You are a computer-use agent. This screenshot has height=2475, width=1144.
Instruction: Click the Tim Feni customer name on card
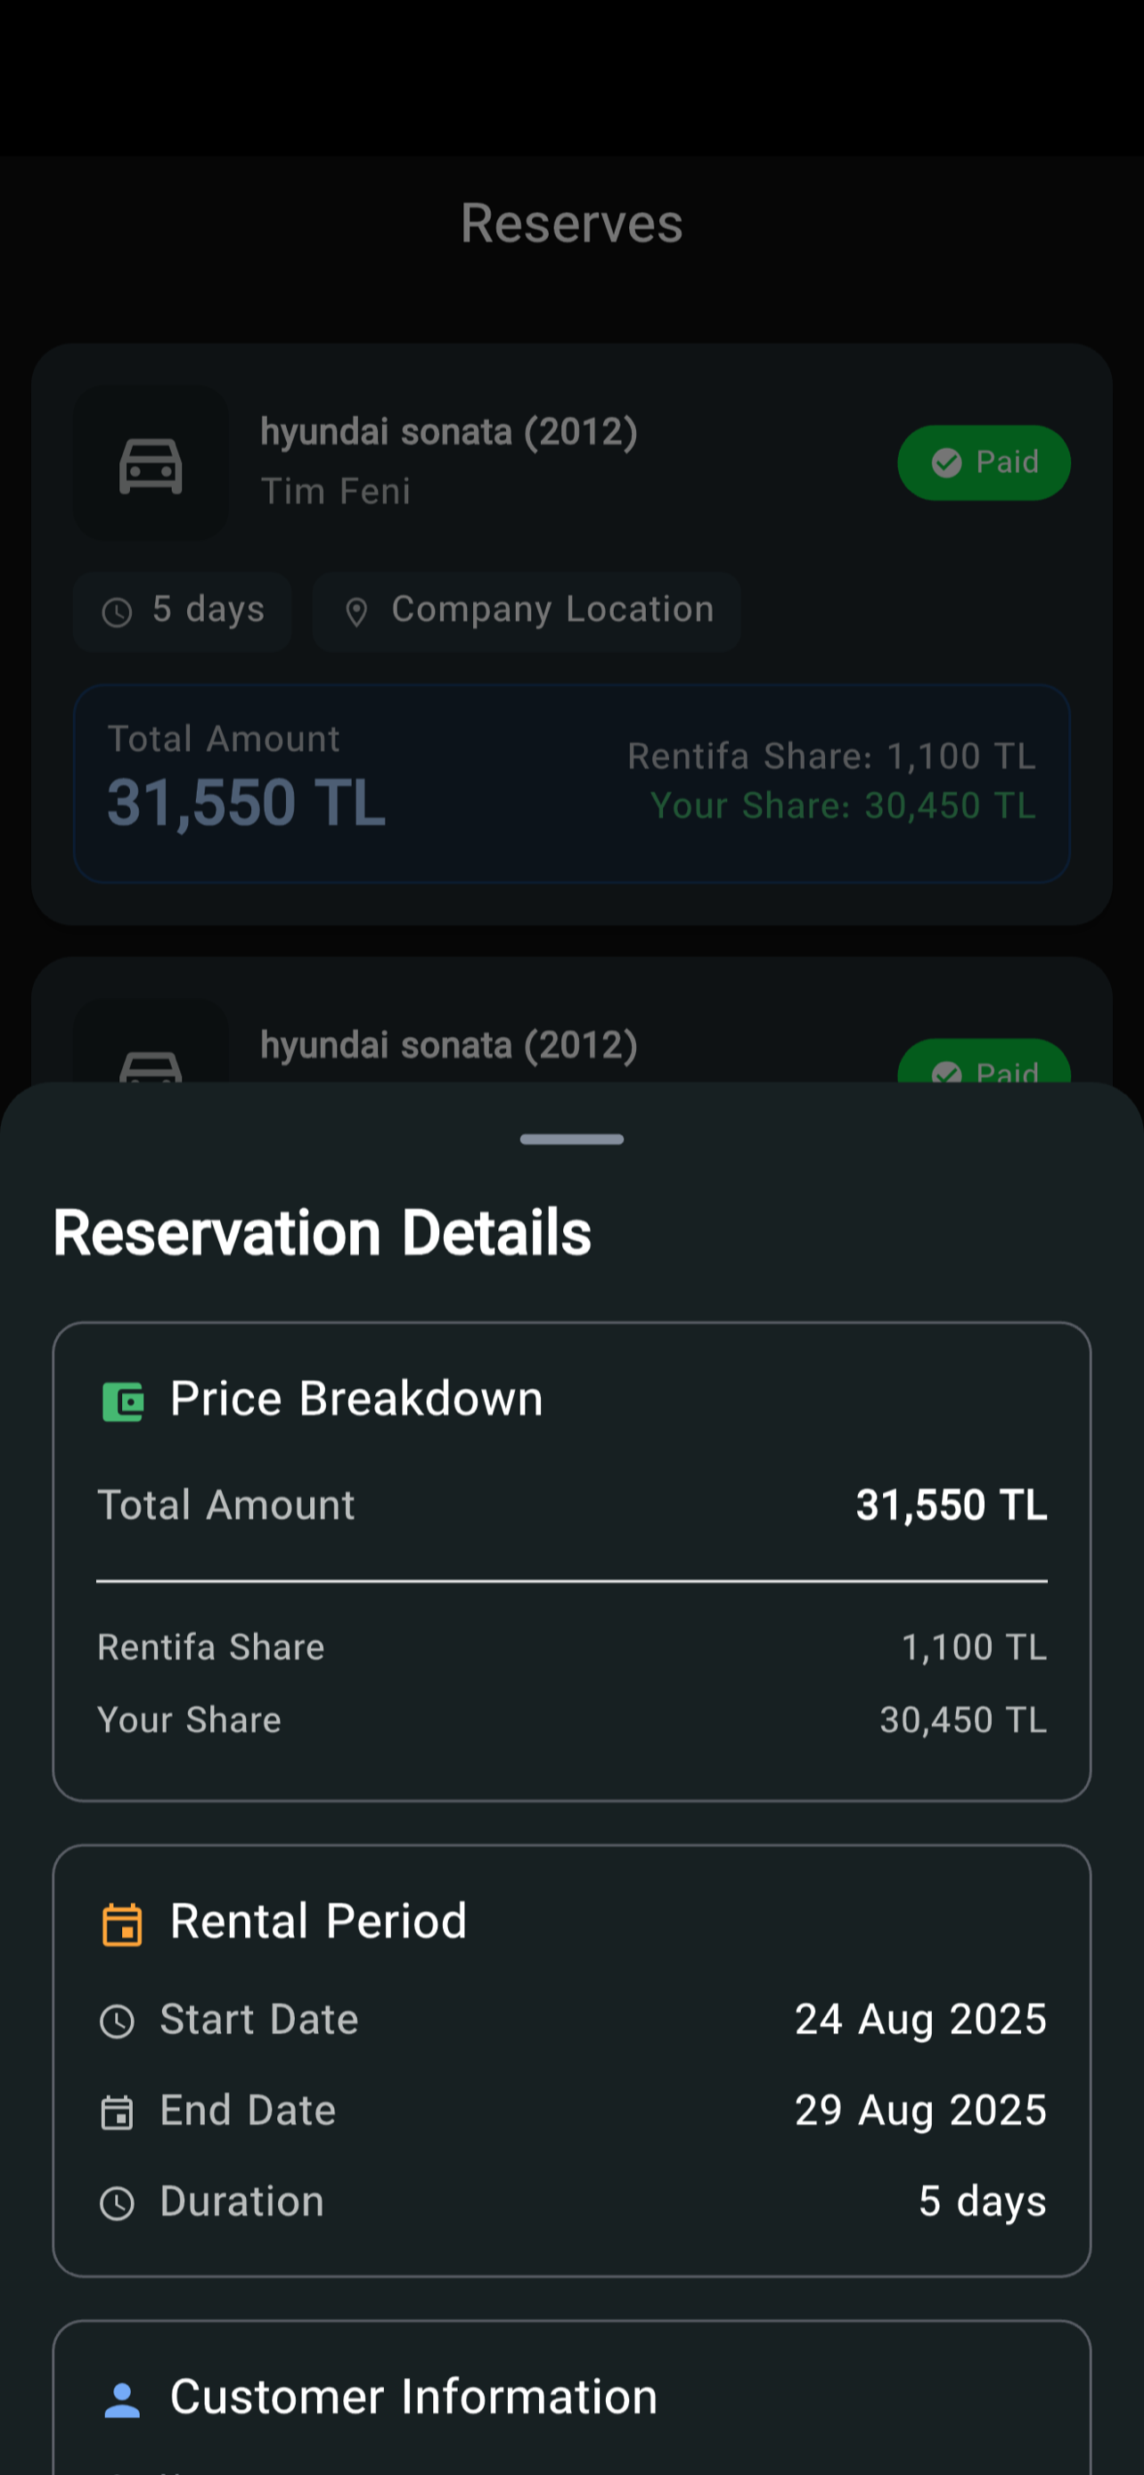335,492
